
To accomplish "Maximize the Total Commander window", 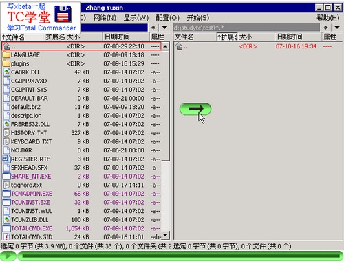I will (328, 8).
